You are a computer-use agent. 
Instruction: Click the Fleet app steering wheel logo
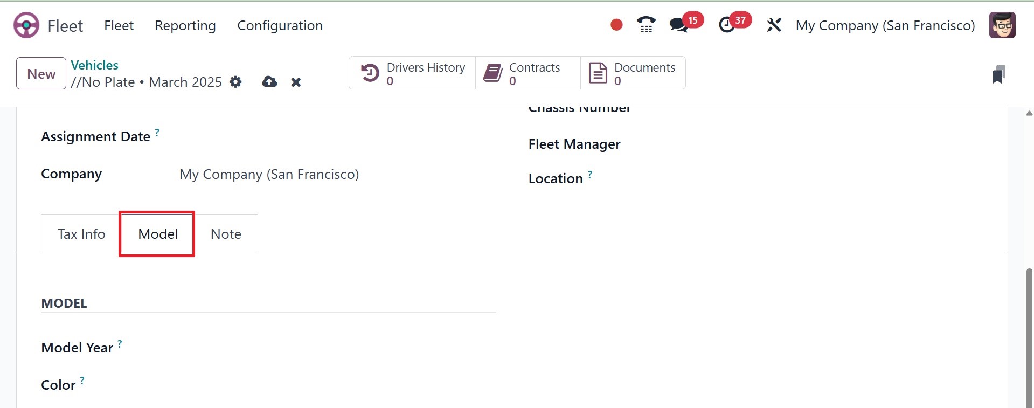(x=26, y=25)
